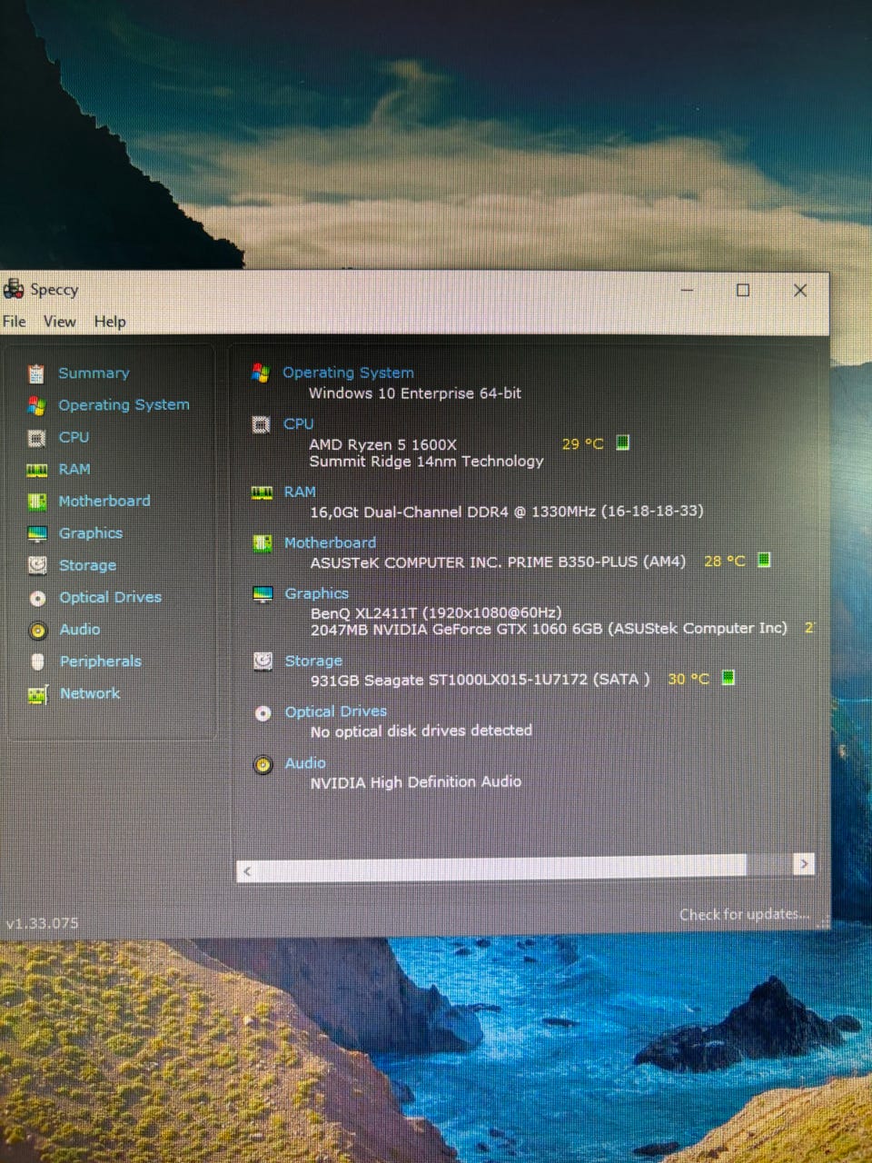Click the Check for updates link
Viewport: 872px width, 1163px height.
coord(744,915)
